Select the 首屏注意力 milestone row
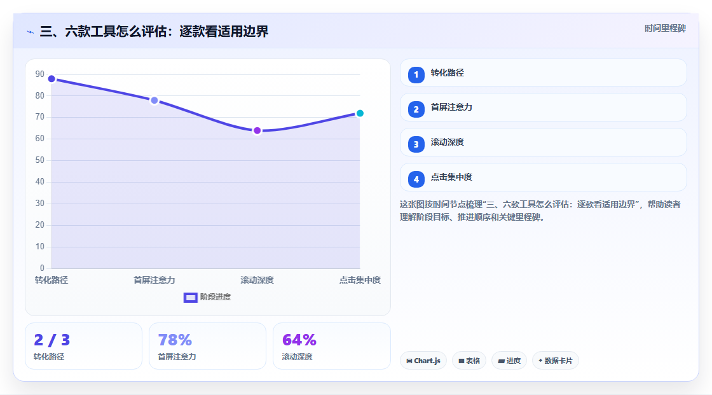 pos(543,107)
